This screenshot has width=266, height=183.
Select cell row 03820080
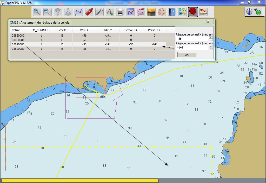(x=92, y=44)
